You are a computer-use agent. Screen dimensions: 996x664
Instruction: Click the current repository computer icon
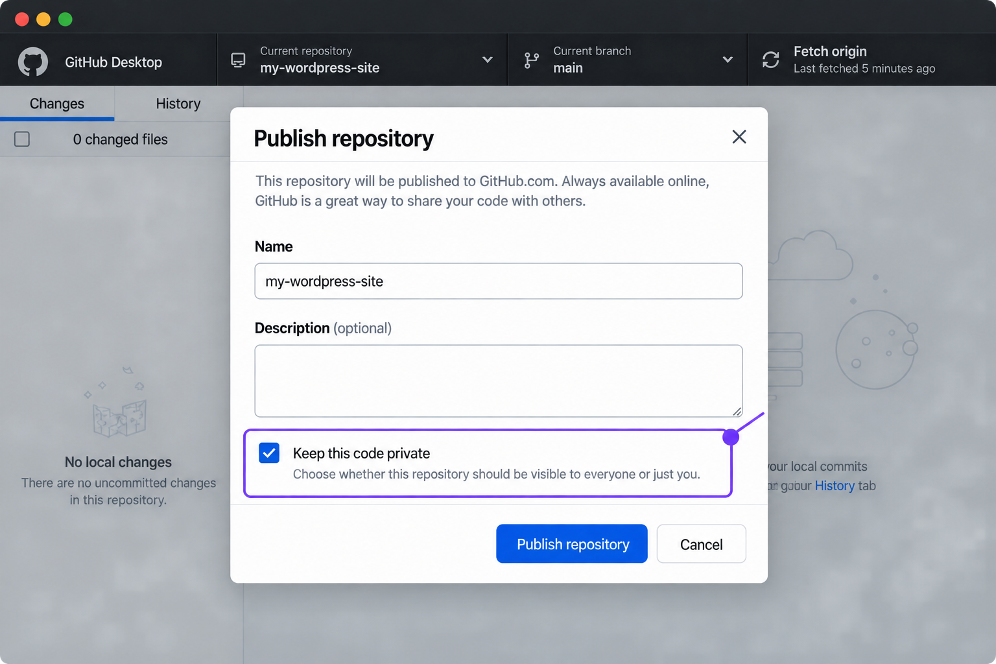tap(238, 60)
